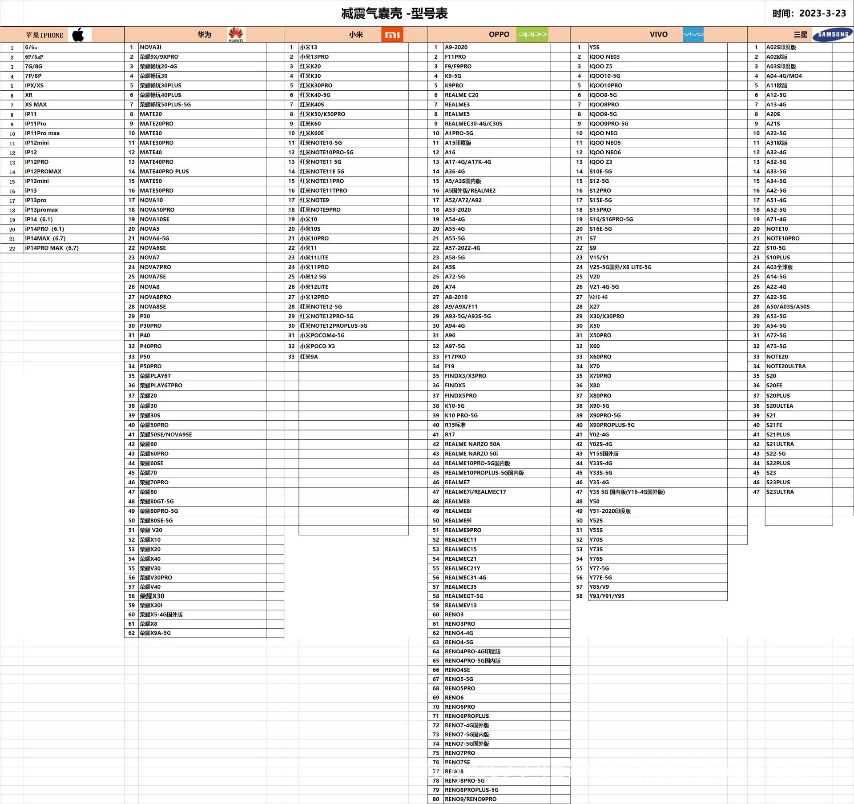854x804 pixels.
Task: Select the IQOO NEO6 cell
Action: point(605,153)
